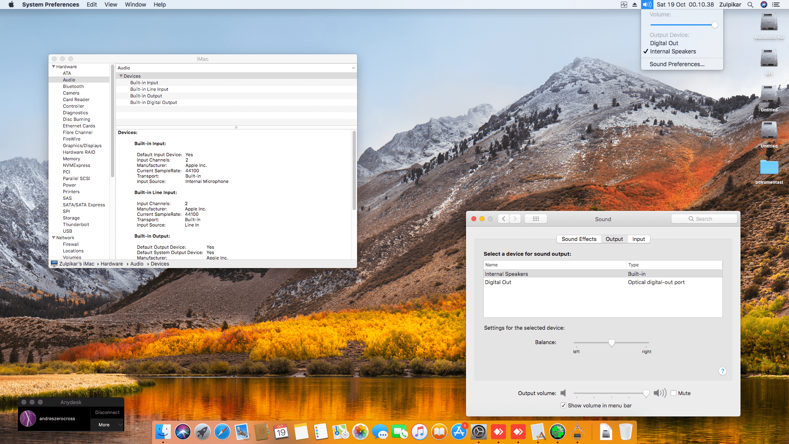The width and height of the screenshot is (789, 444).
Task: Open Spotlight search magnifier in menu bar
Action: 750,5
